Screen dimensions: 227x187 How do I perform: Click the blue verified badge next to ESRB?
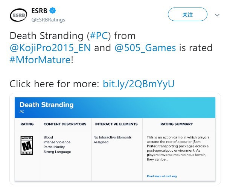coord(53,11)
